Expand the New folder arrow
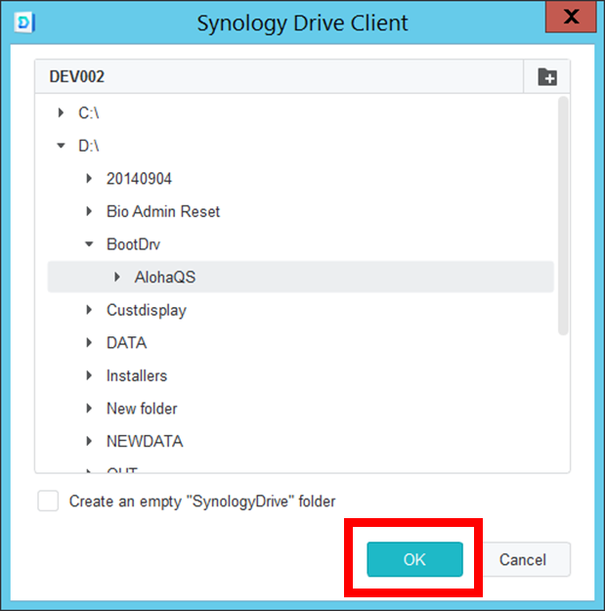This screenshot has height=611, width=605. pos(89,409)
